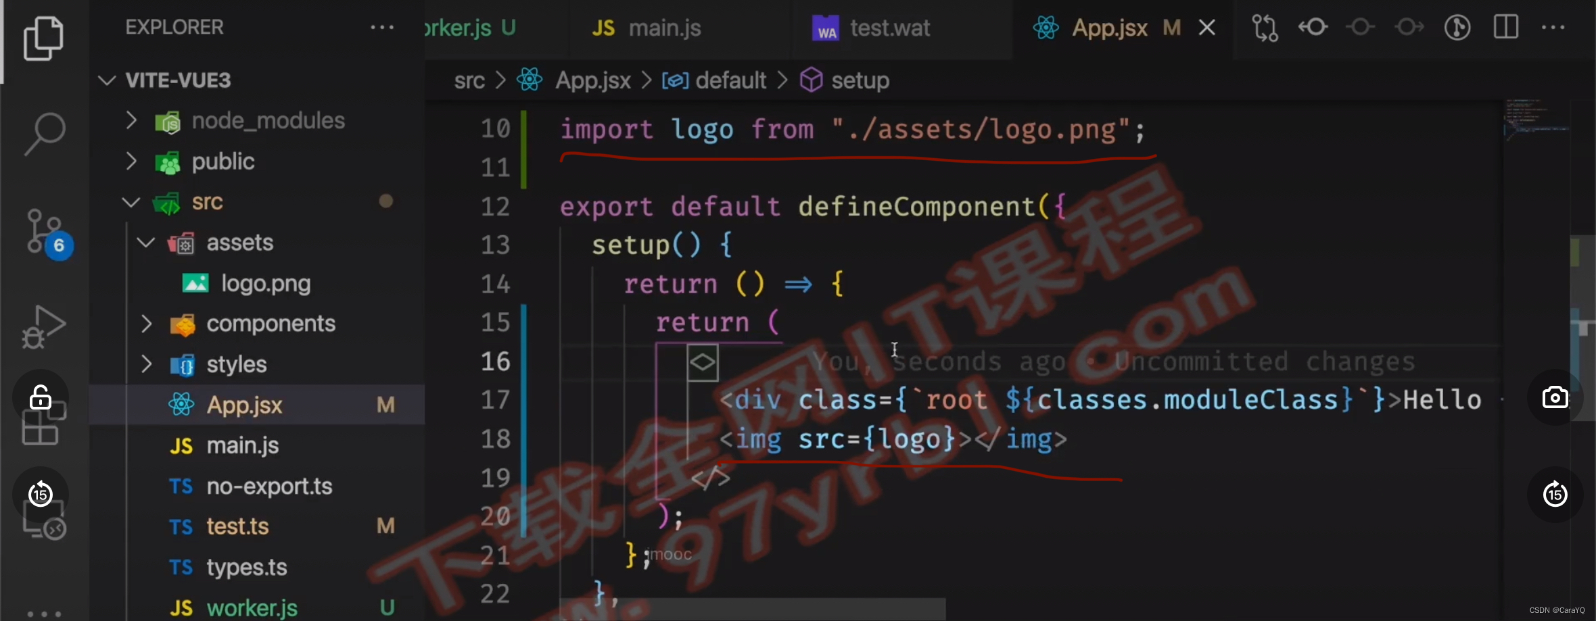
Task: Click the compare changes icon in editor toolbar
Action: click(x=1265, y=28)
